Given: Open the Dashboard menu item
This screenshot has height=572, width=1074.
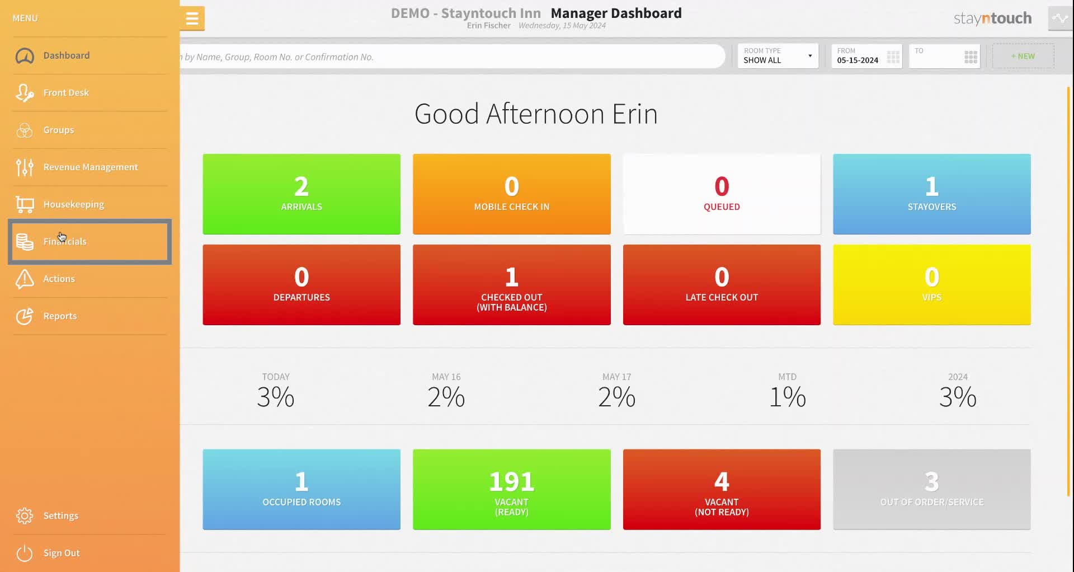Looking at the screenshot, I should pos(90,55).
